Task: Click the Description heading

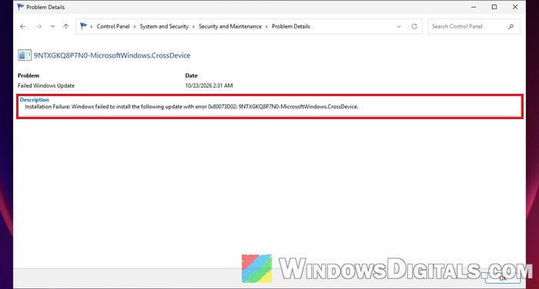Action: tap(35, 100)
